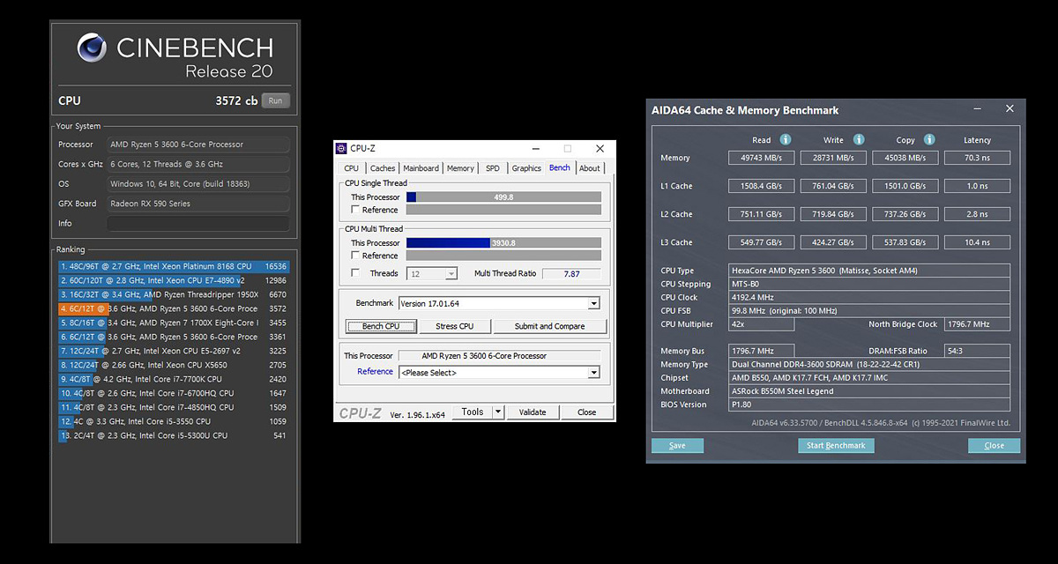Minimize the CPU-Z window
The width and height of the screenshot is (1058, 564).
click(x=535, y=149)
